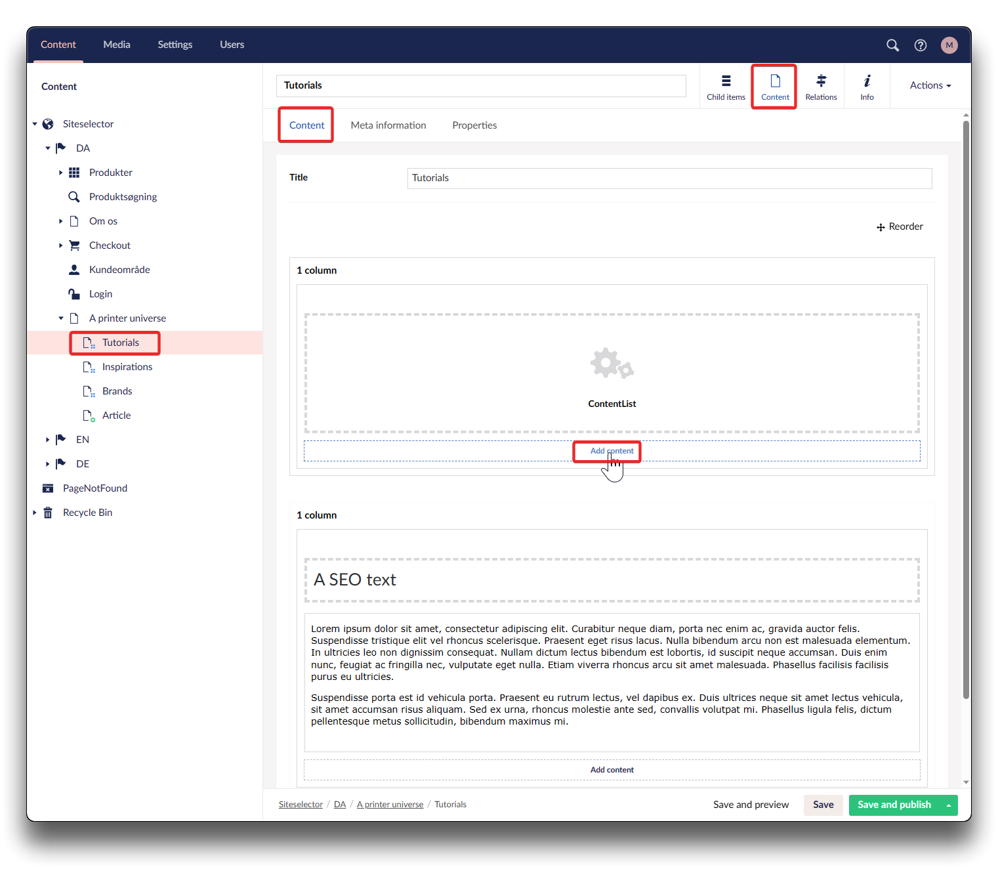Open the Info panel
The height and width of the screenshot is (869, 998).
coord(867,87)
